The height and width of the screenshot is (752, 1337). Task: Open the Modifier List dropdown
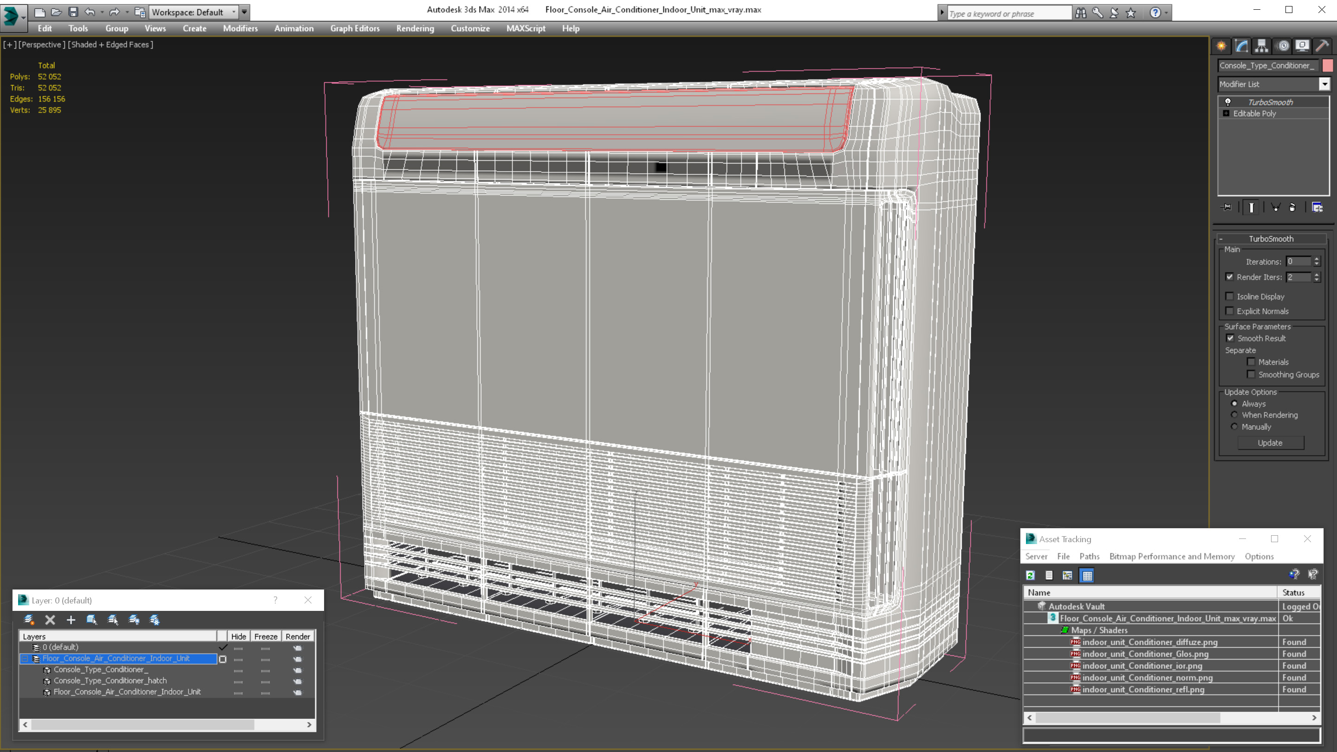pyautogui.click(x=1324, y=84)
